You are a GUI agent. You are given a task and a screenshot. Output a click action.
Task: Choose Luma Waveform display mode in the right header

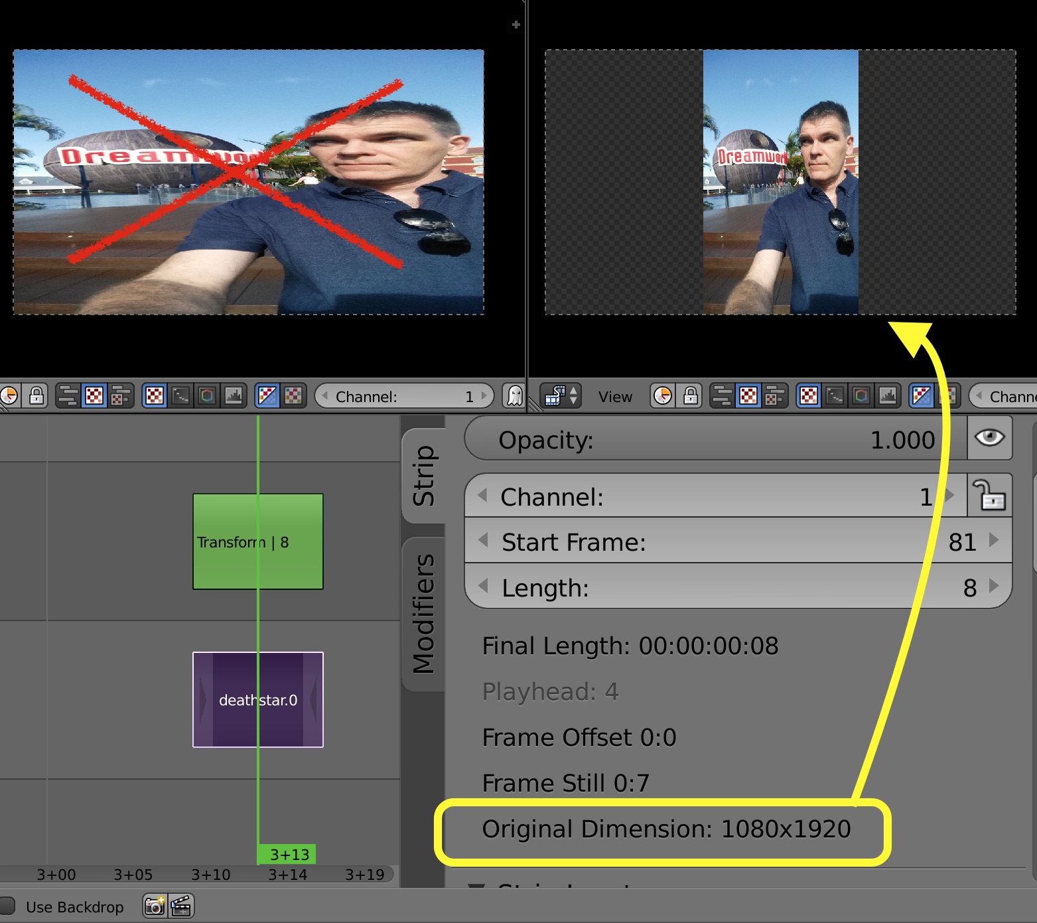tap(835, 396)
